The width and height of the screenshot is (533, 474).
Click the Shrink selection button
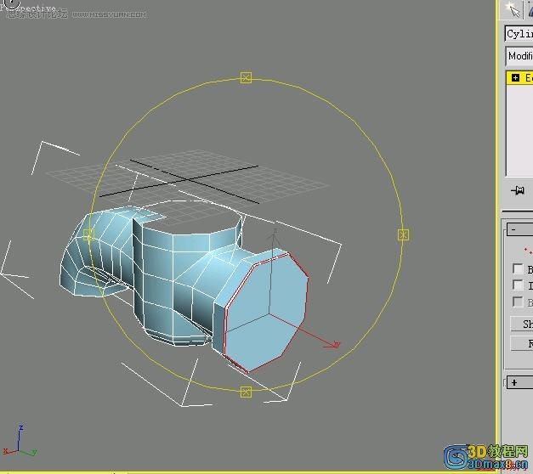tap(522, 324)
